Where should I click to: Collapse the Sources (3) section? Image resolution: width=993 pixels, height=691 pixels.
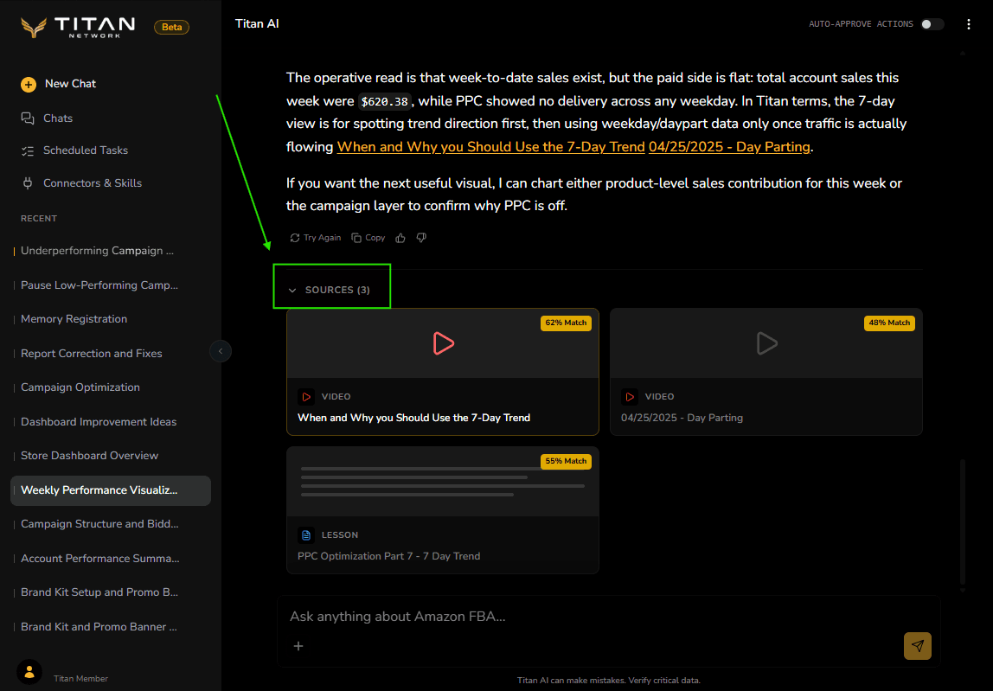pos(331,290)
